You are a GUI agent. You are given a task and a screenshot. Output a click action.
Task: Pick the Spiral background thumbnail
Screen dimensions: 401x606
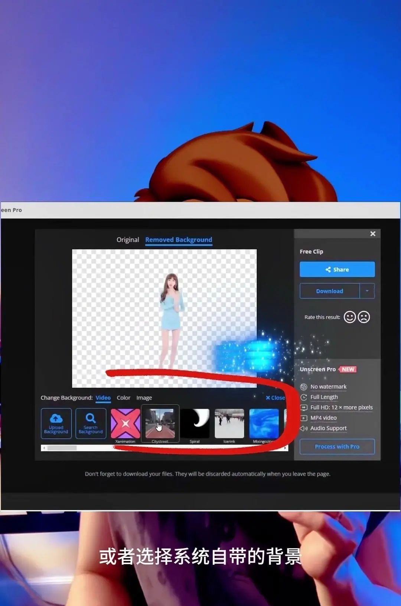(195, 424)
